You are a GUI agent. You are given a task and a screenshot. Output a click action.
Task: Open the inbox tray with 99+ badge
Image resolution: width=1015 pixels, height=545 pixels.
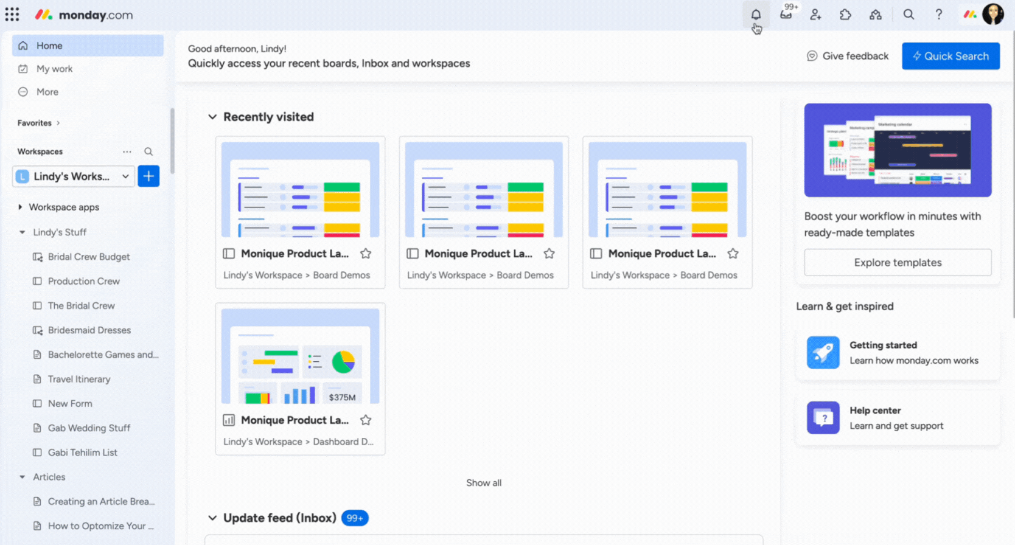coord(786,15)
